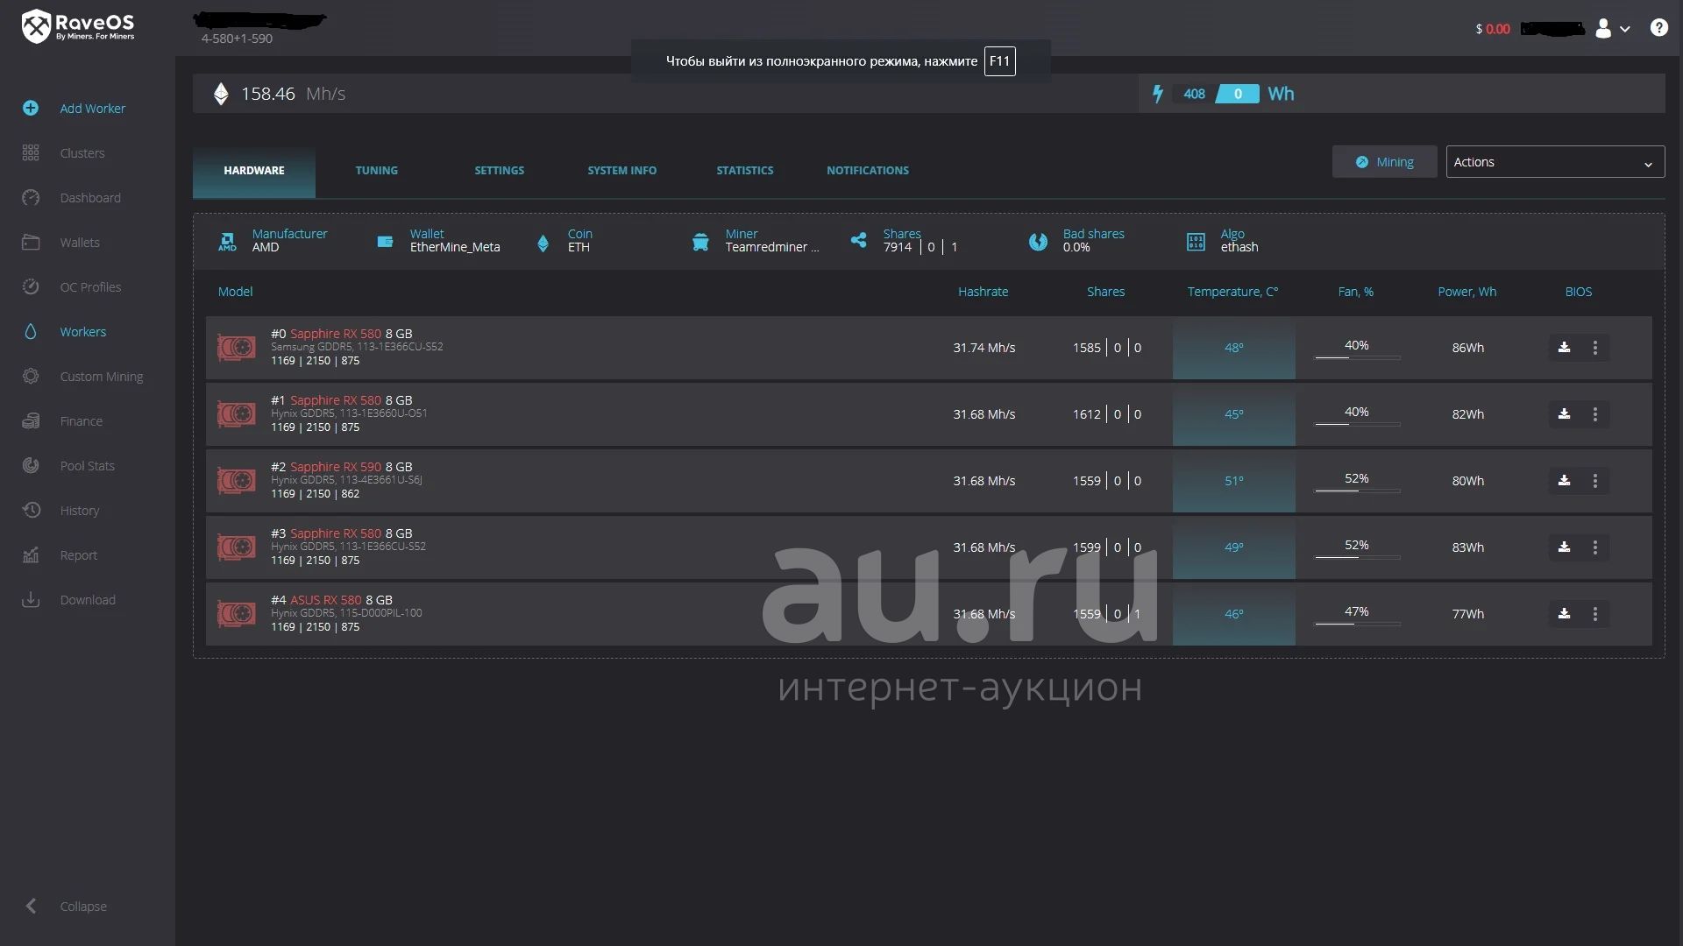Open Clusters grid icon in sidebar

(x=31, y=152)
